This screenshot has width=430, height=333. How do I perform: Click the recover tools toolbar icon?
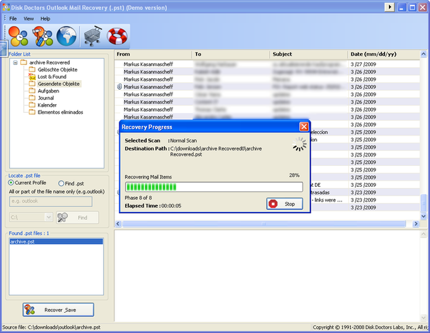[42, 36]
